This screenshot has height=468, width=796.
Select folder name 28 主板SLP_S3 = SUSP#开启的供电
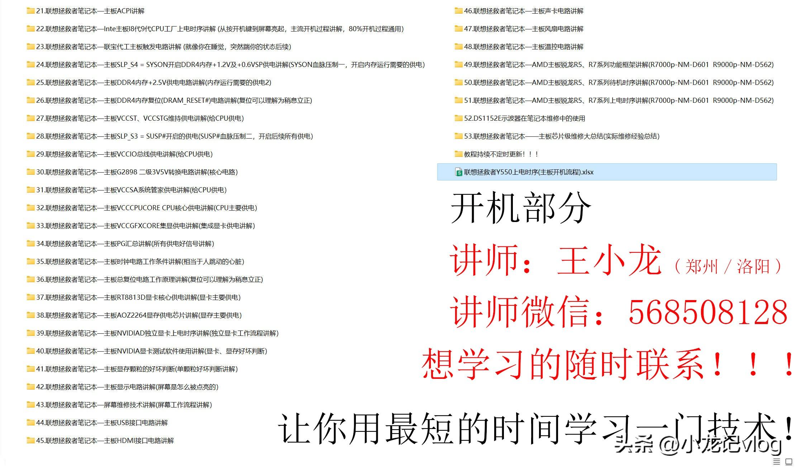(175, 136)
